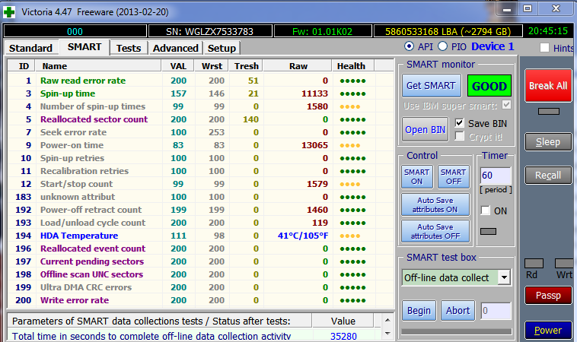Viewport: 577px width, 342px height.
Task: Click the blue Power button
Action: [548, 331]
